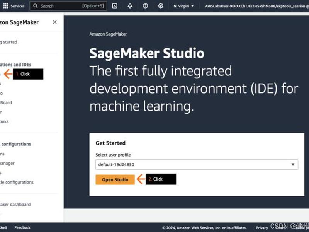
Task: Open the Services grid icon
Action: coord(6,6)
